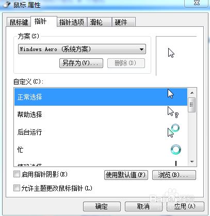Click the 浏览 browse button
This screenshot has height=216, width=210.
point(174,175)
